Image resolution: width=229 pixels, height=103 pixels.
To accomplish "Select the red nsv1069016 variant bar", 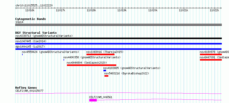I will [101, 54].
